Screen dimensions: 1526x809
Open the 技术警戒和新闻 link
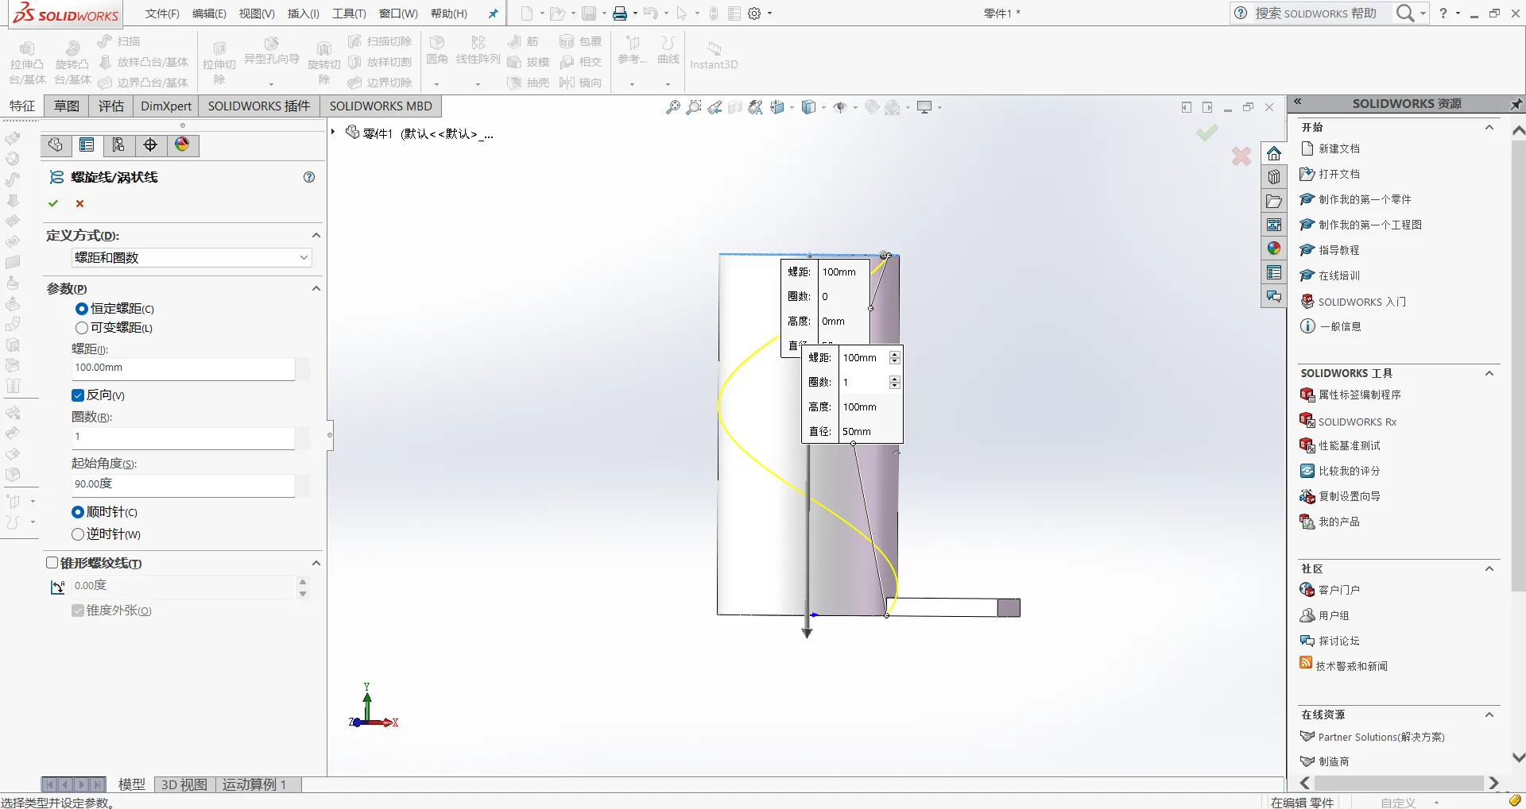[x=1351, y=666]
